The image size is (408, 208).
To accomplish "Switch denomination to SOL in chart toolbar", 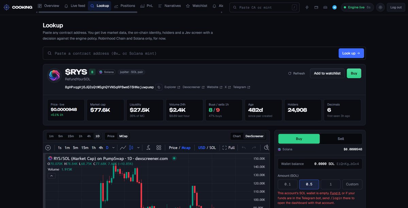I will [x=213, y=148].
